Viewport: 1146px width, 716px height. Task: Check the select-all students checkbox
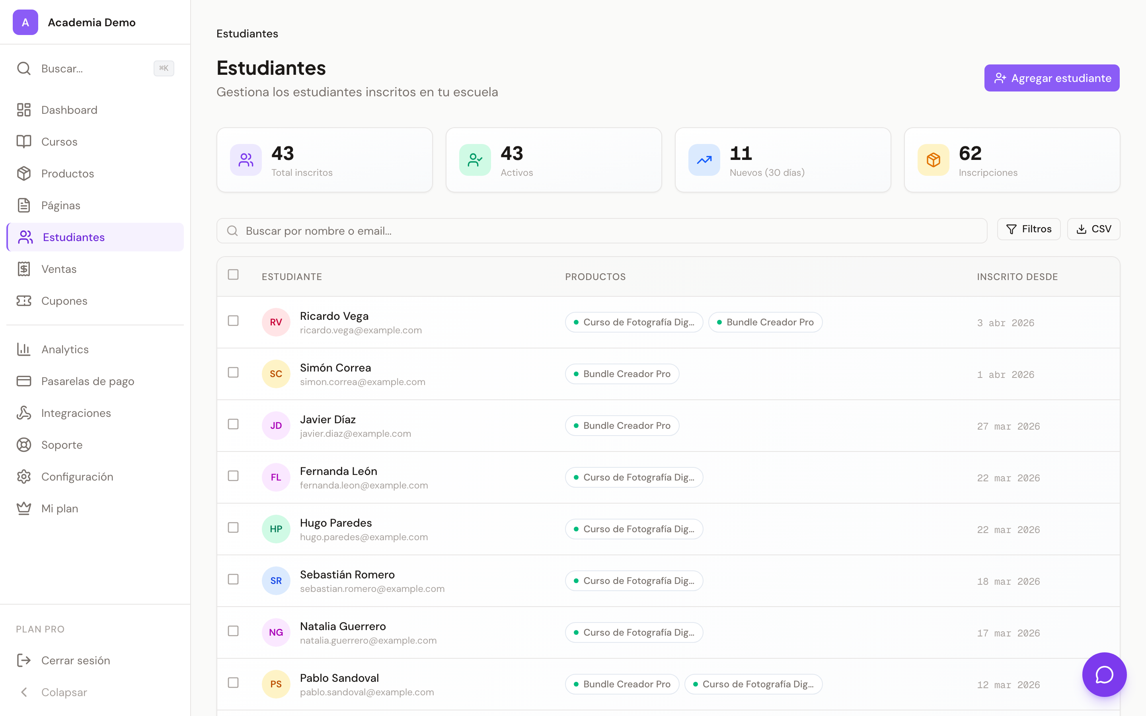pyautogui.click(x=233, y=274)
